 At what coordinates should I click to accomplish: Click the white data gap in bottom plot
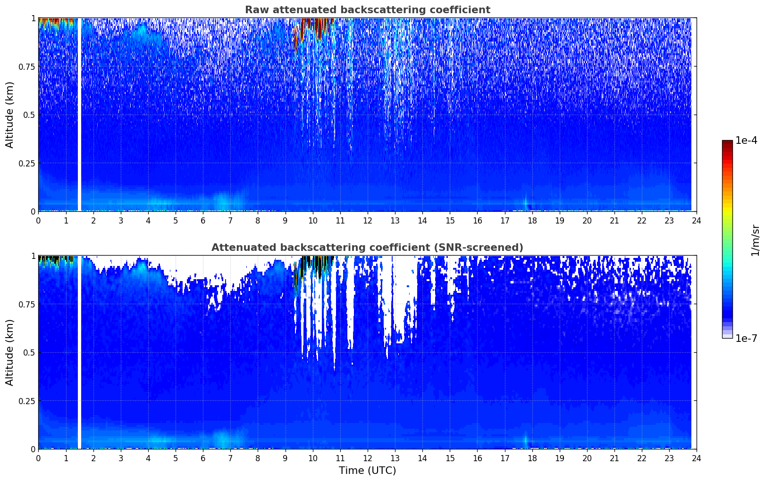point(79,352)
